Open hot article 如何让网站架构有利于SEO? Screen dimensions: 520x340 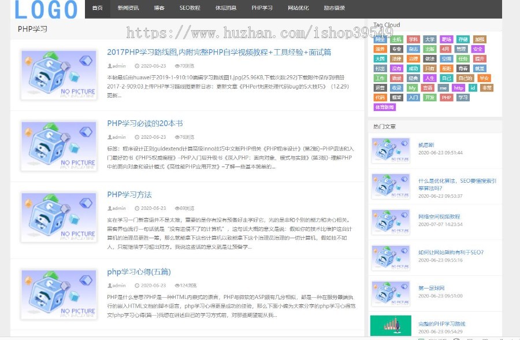pos(451,252)
